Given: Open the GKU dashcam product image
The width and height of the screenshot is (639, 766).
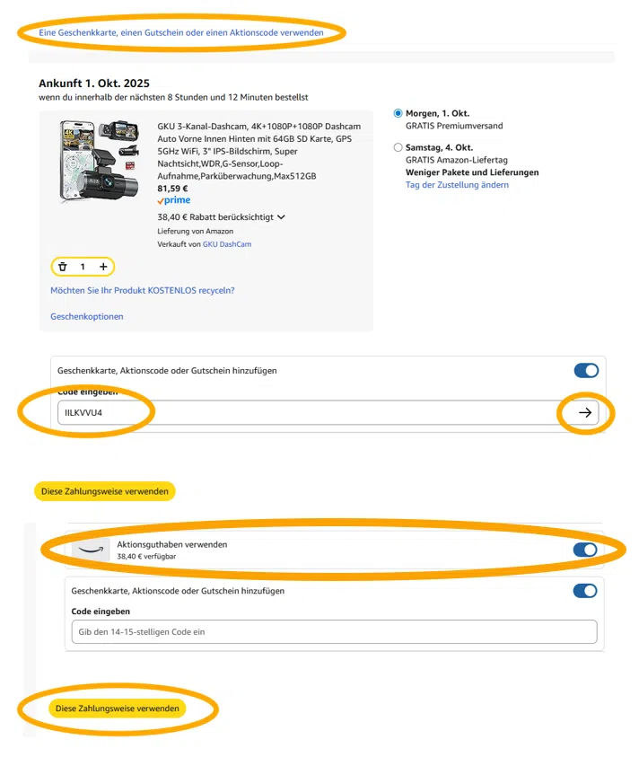Looking at the screenshot, I should 99,160.
